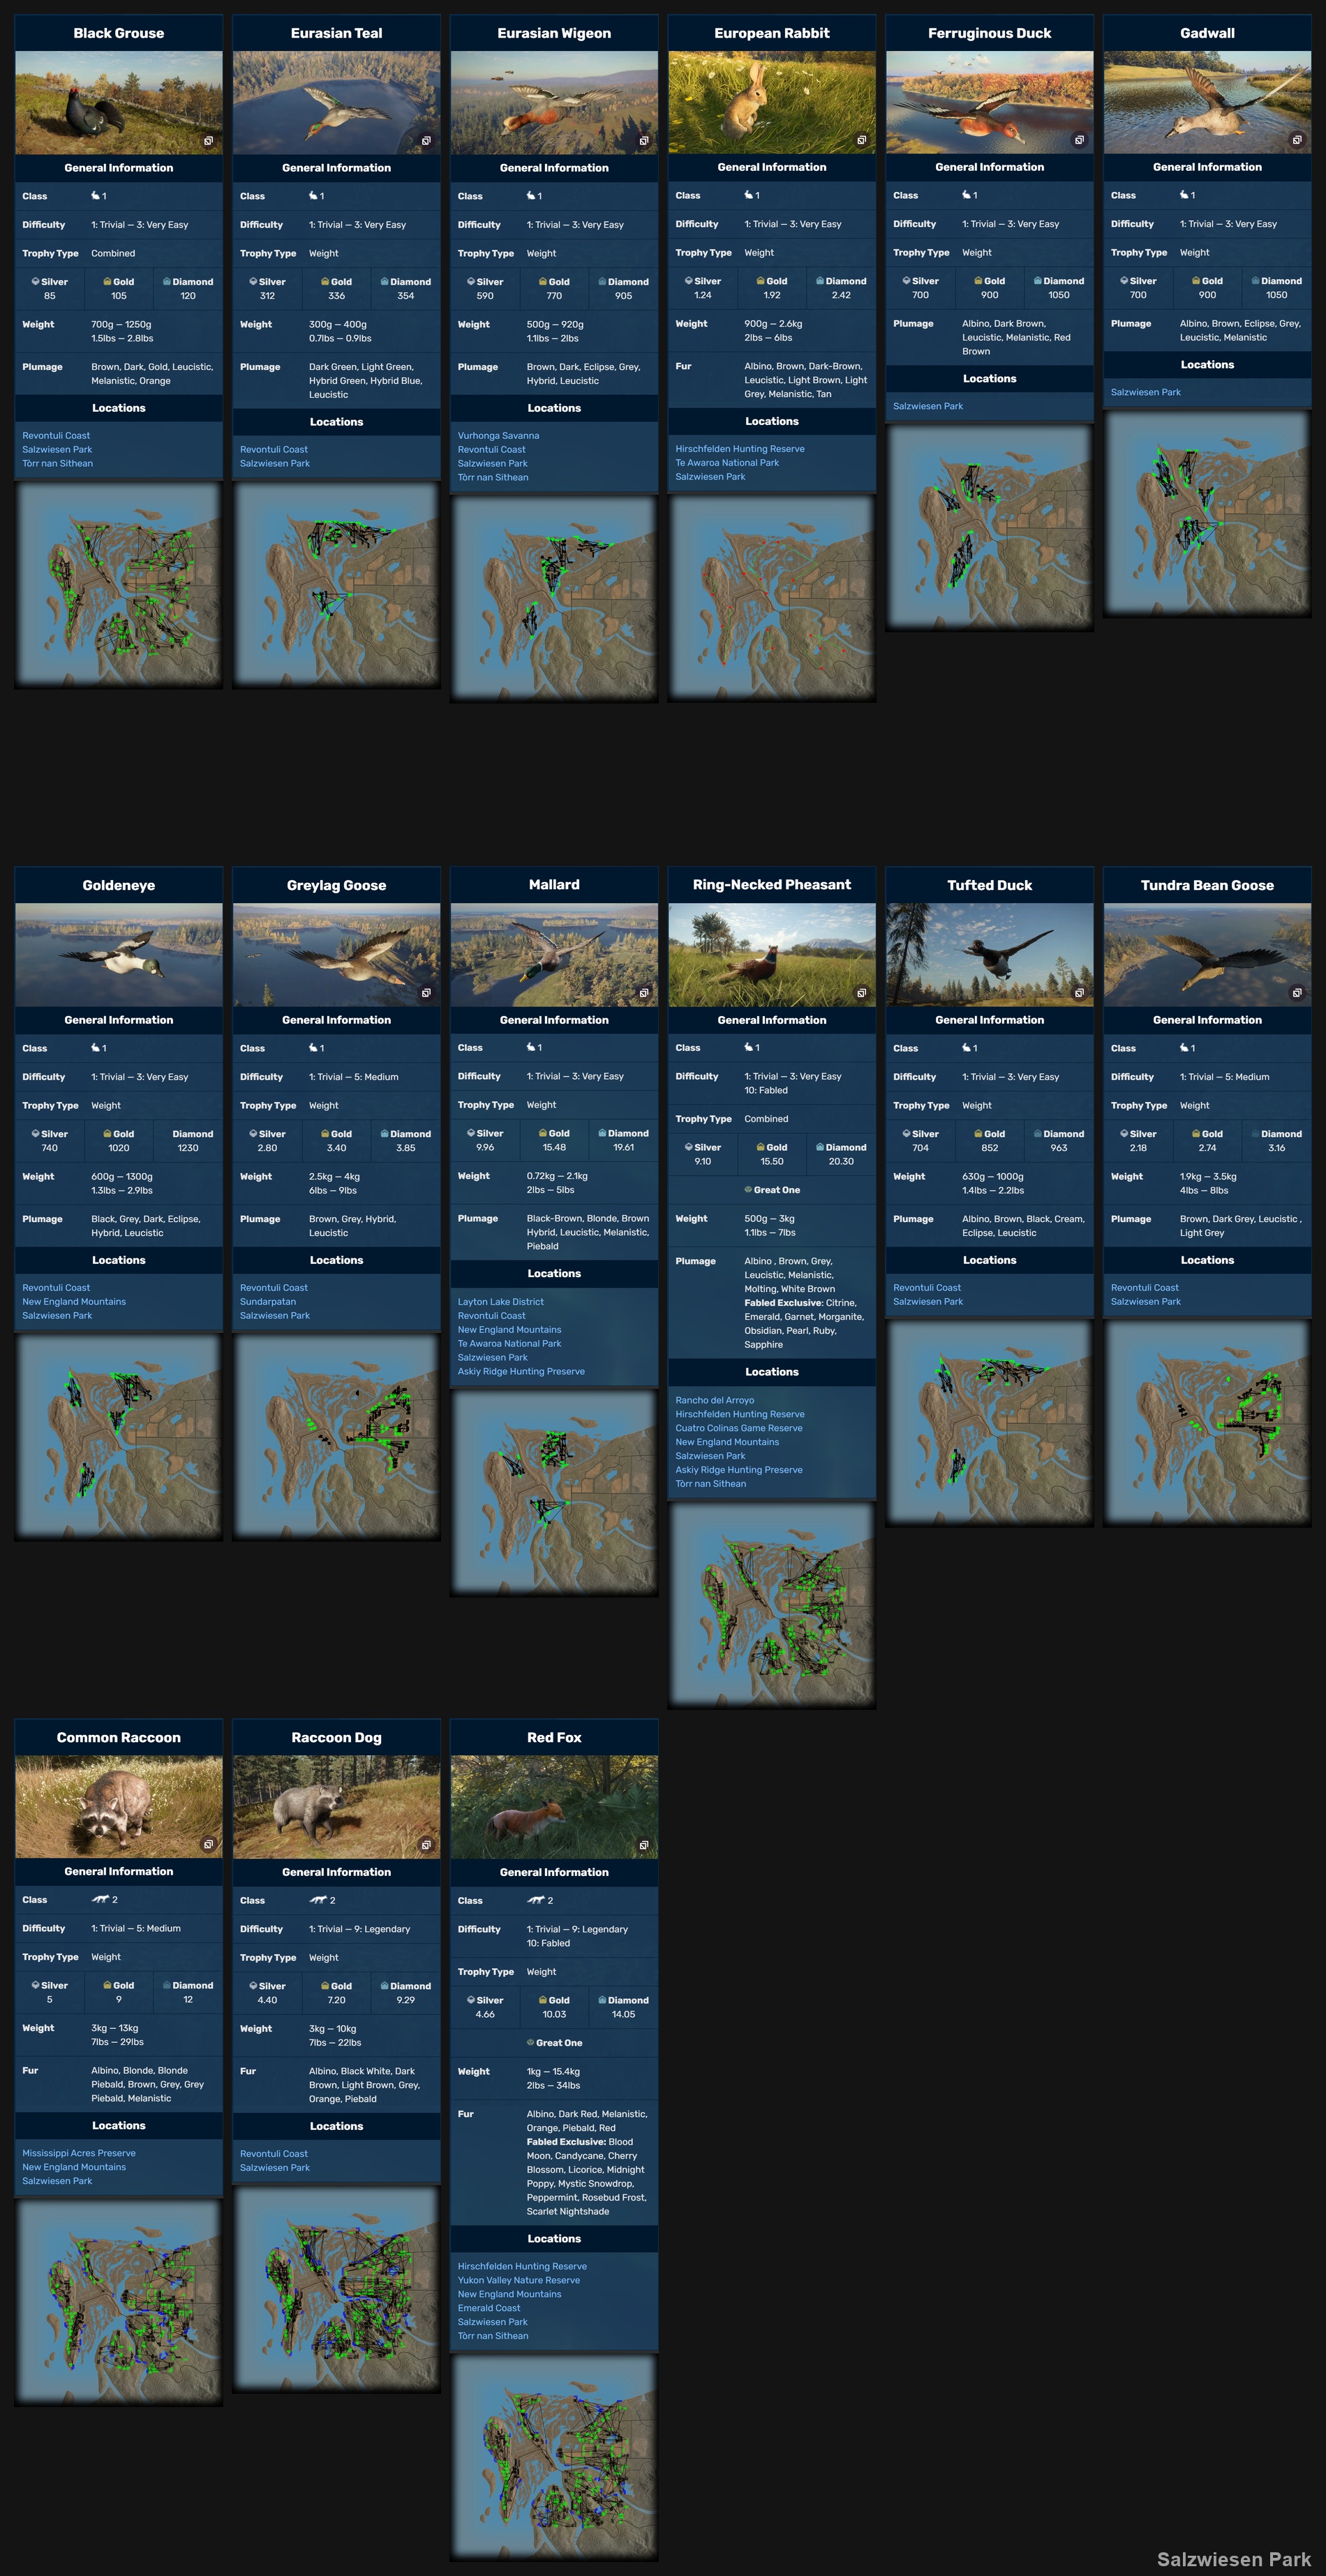1326x2576 pixels.
Task: Click enlarge icon on Eurasian Wigeon image
Action: (644, 141)
